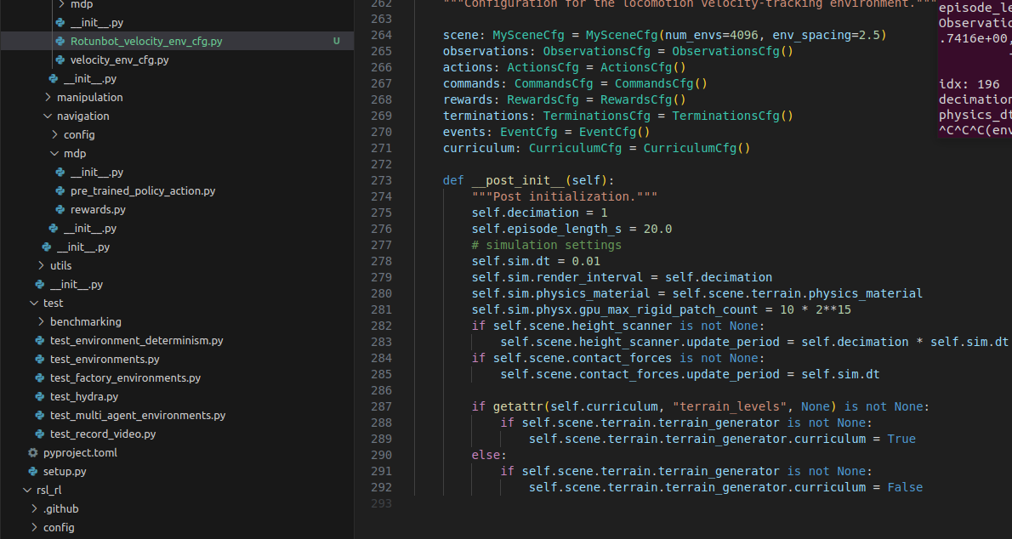
Task: Click Python icon of test_multi_agent_environments.py
Action: [x=39, y=415]
